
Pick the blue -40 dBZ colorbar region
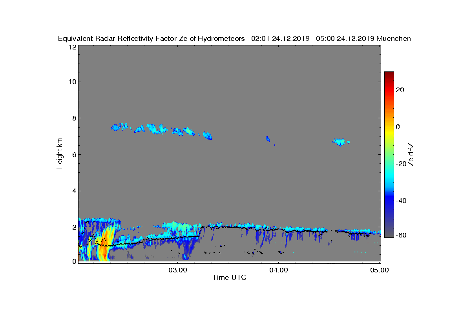coord(389,201)
